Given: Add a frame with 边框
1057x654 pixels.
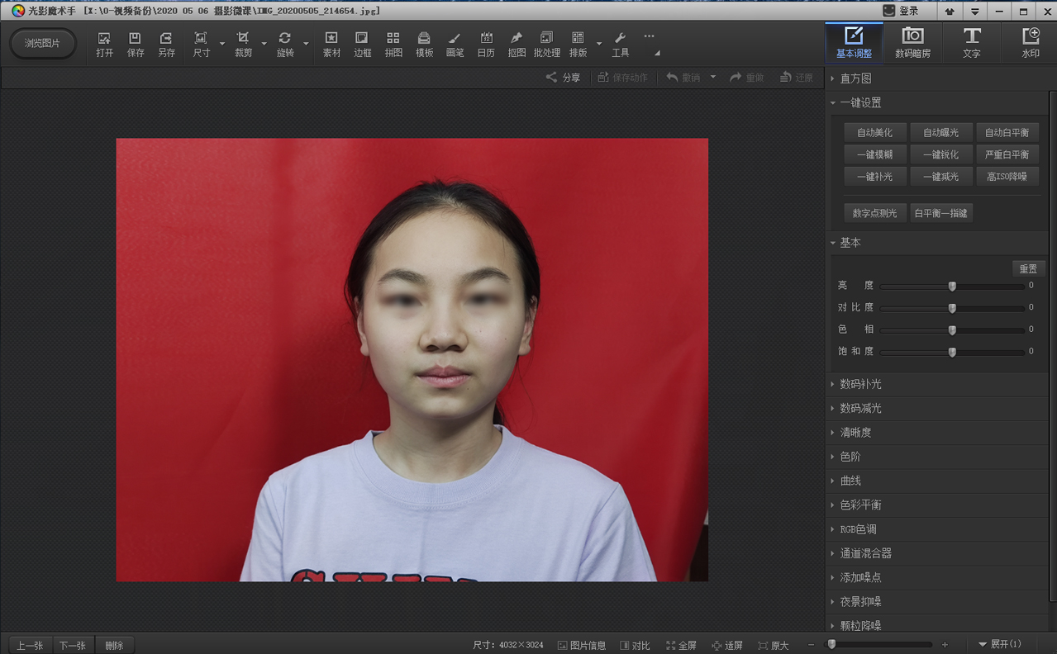Looking at the screenshot, I should click(362, 45).
